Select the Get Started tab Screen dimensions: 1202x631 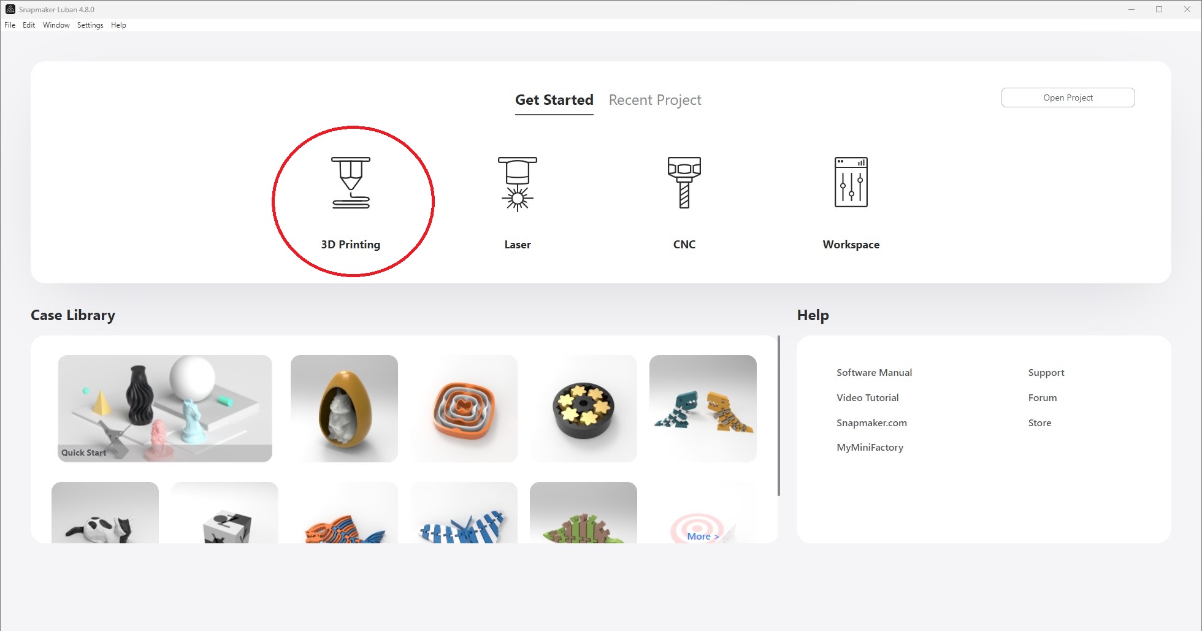point(554,100)
